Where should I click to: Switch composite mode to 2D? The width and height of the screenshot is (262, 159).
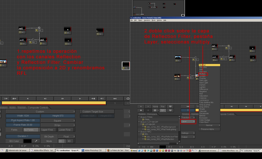pos(62,141)
